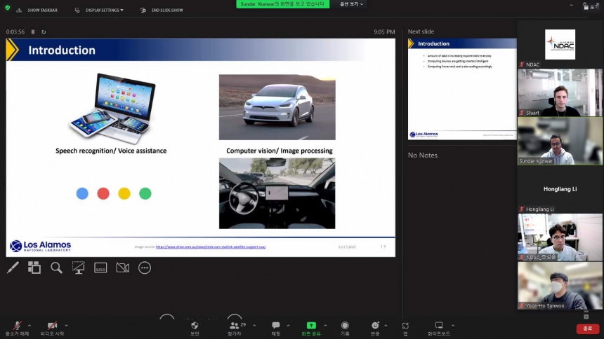The image size is (604, 339).
Task: Expand the chevron next to Chat
Action: 288,326
